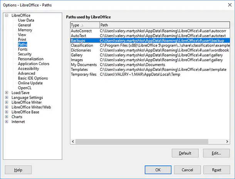Select the top LibreOffice category label
This screenshot has width=235, height=179.
pyautogui.click(x=21, y=15)
